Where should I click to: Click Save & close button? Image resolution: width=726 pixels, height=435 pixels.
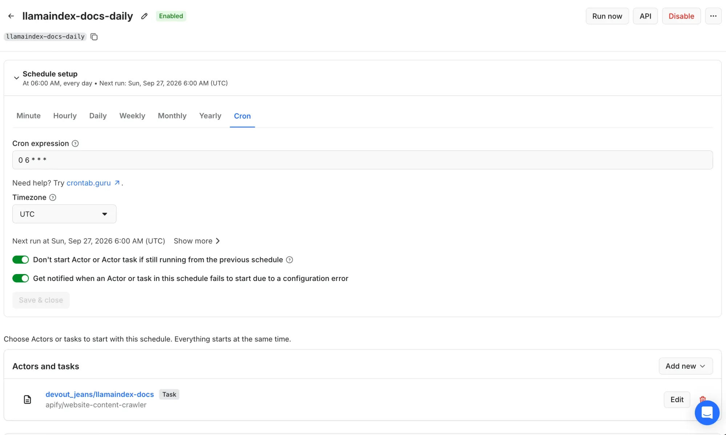click(x=41, y=300)
